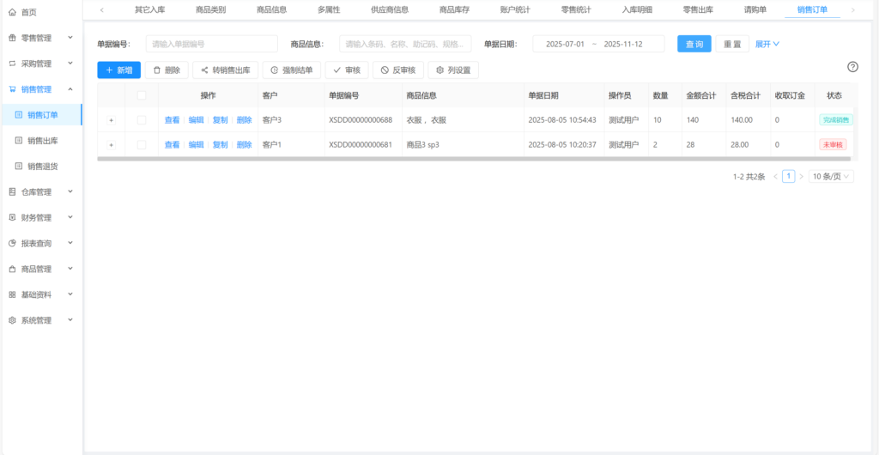Switch to the 商品库存 tab

pos(454,9)
